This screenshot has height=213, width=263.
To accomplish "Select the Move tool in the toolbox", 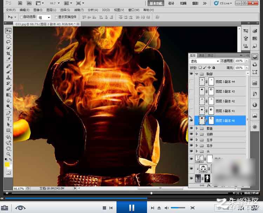I will [8, 31].
